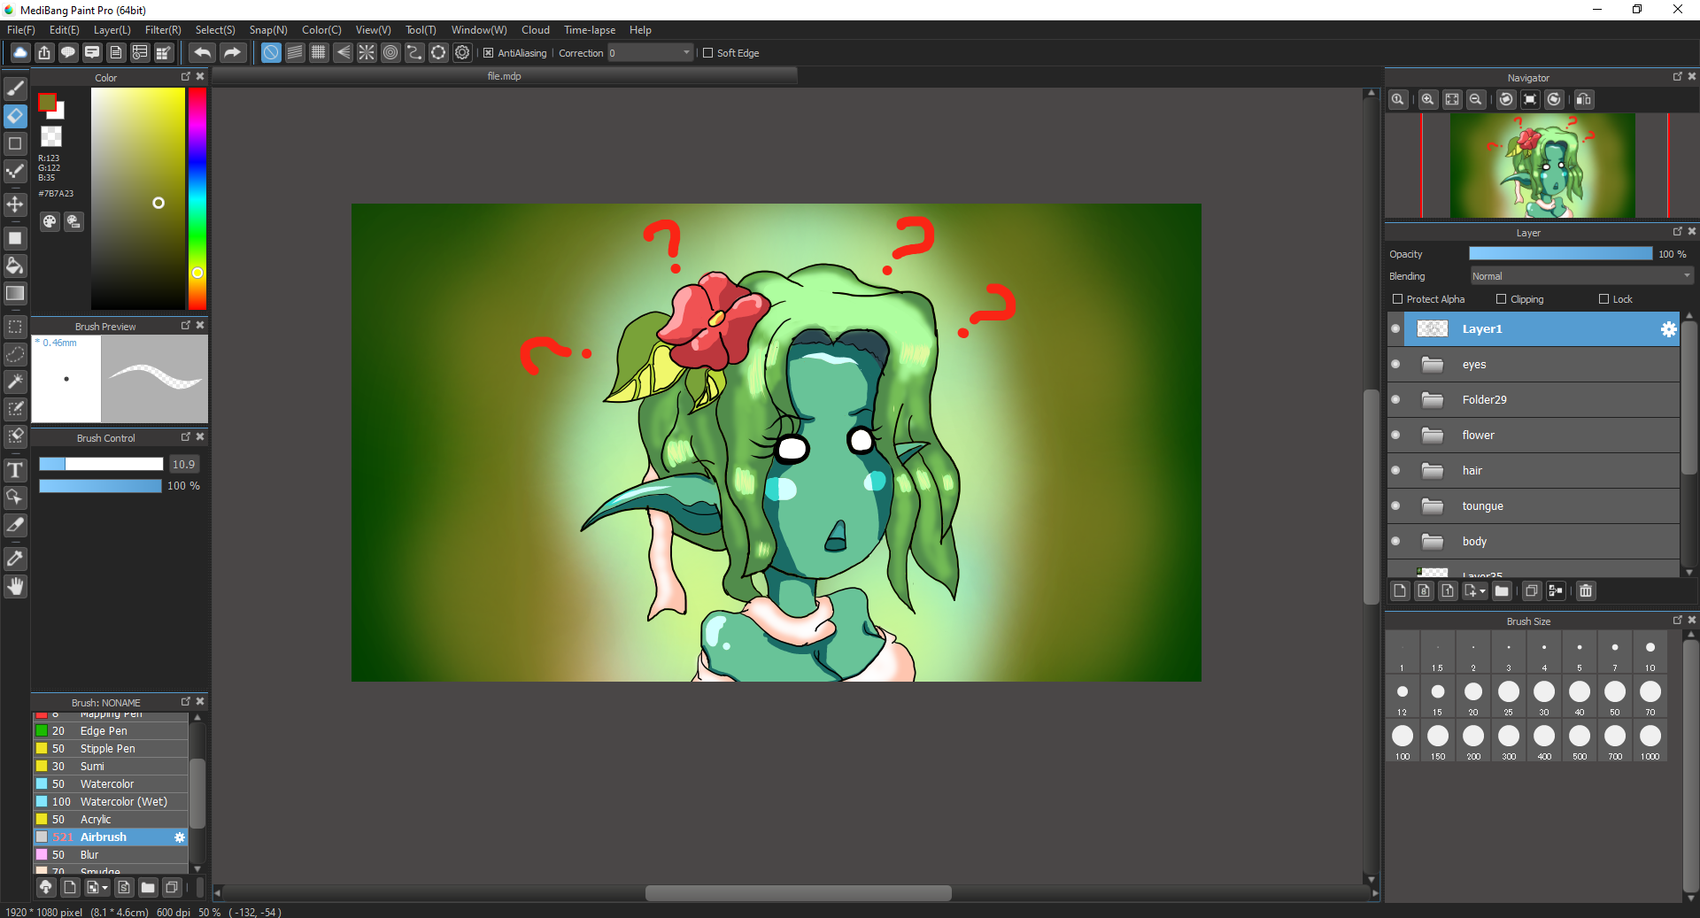The height and width of the screenshot is (918, 1700).
Task: Choose brush size 25 preset
Action: tap(1509, 696)
